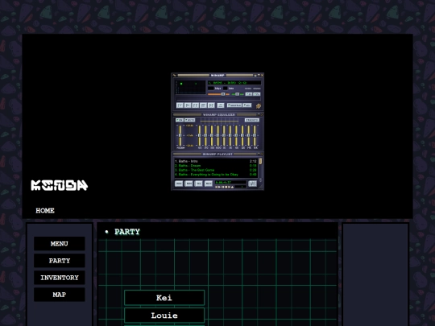This screenshot has height=326, width=435.
Task: Play previous track in Winamp main window
Action: [180, 105]
